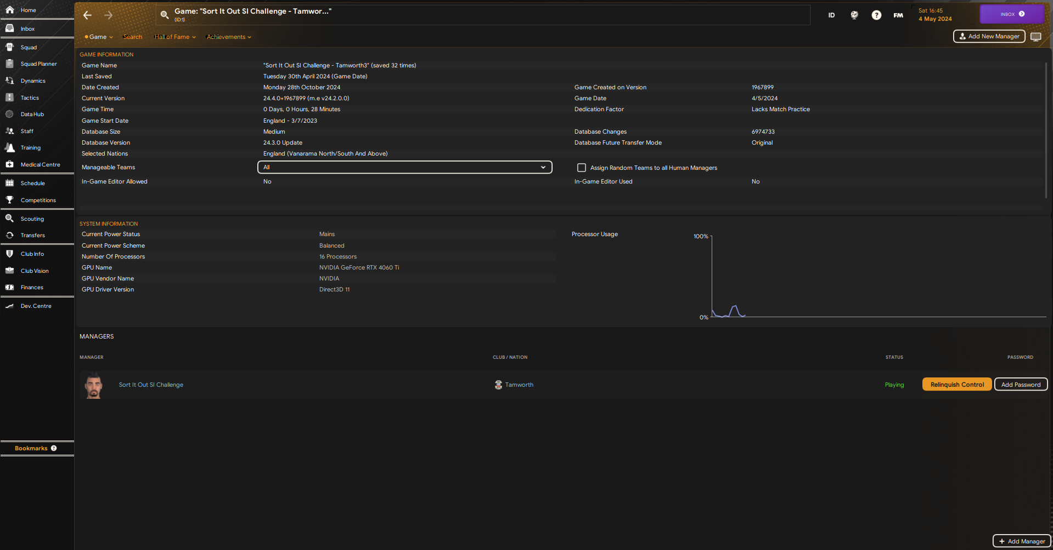Image resolution: width=1053 pixels, height=550 pixels.
Task: Expand the Game menu dropdown
Action: [99, 37]
